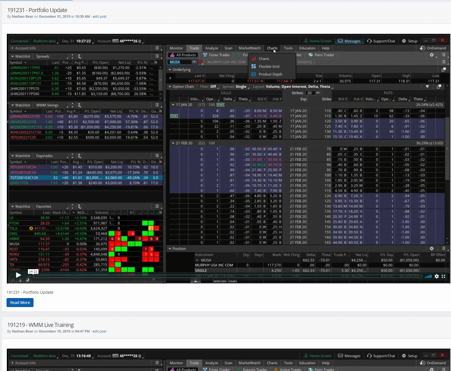Open the Charts tab menu
Screen dimensions: 451x371
pos(272,48)
